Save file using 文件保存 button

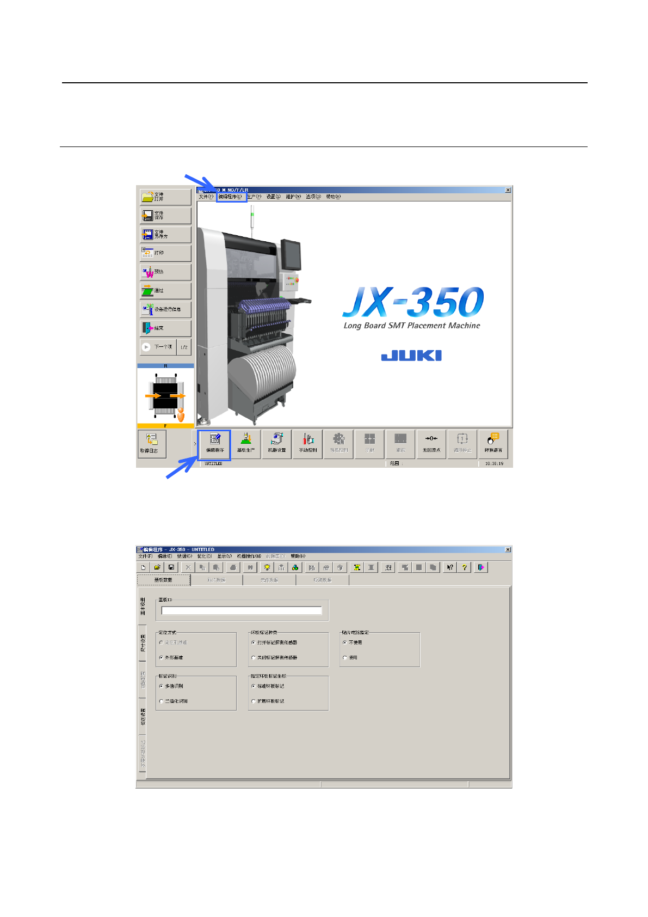tap(165, 216)
